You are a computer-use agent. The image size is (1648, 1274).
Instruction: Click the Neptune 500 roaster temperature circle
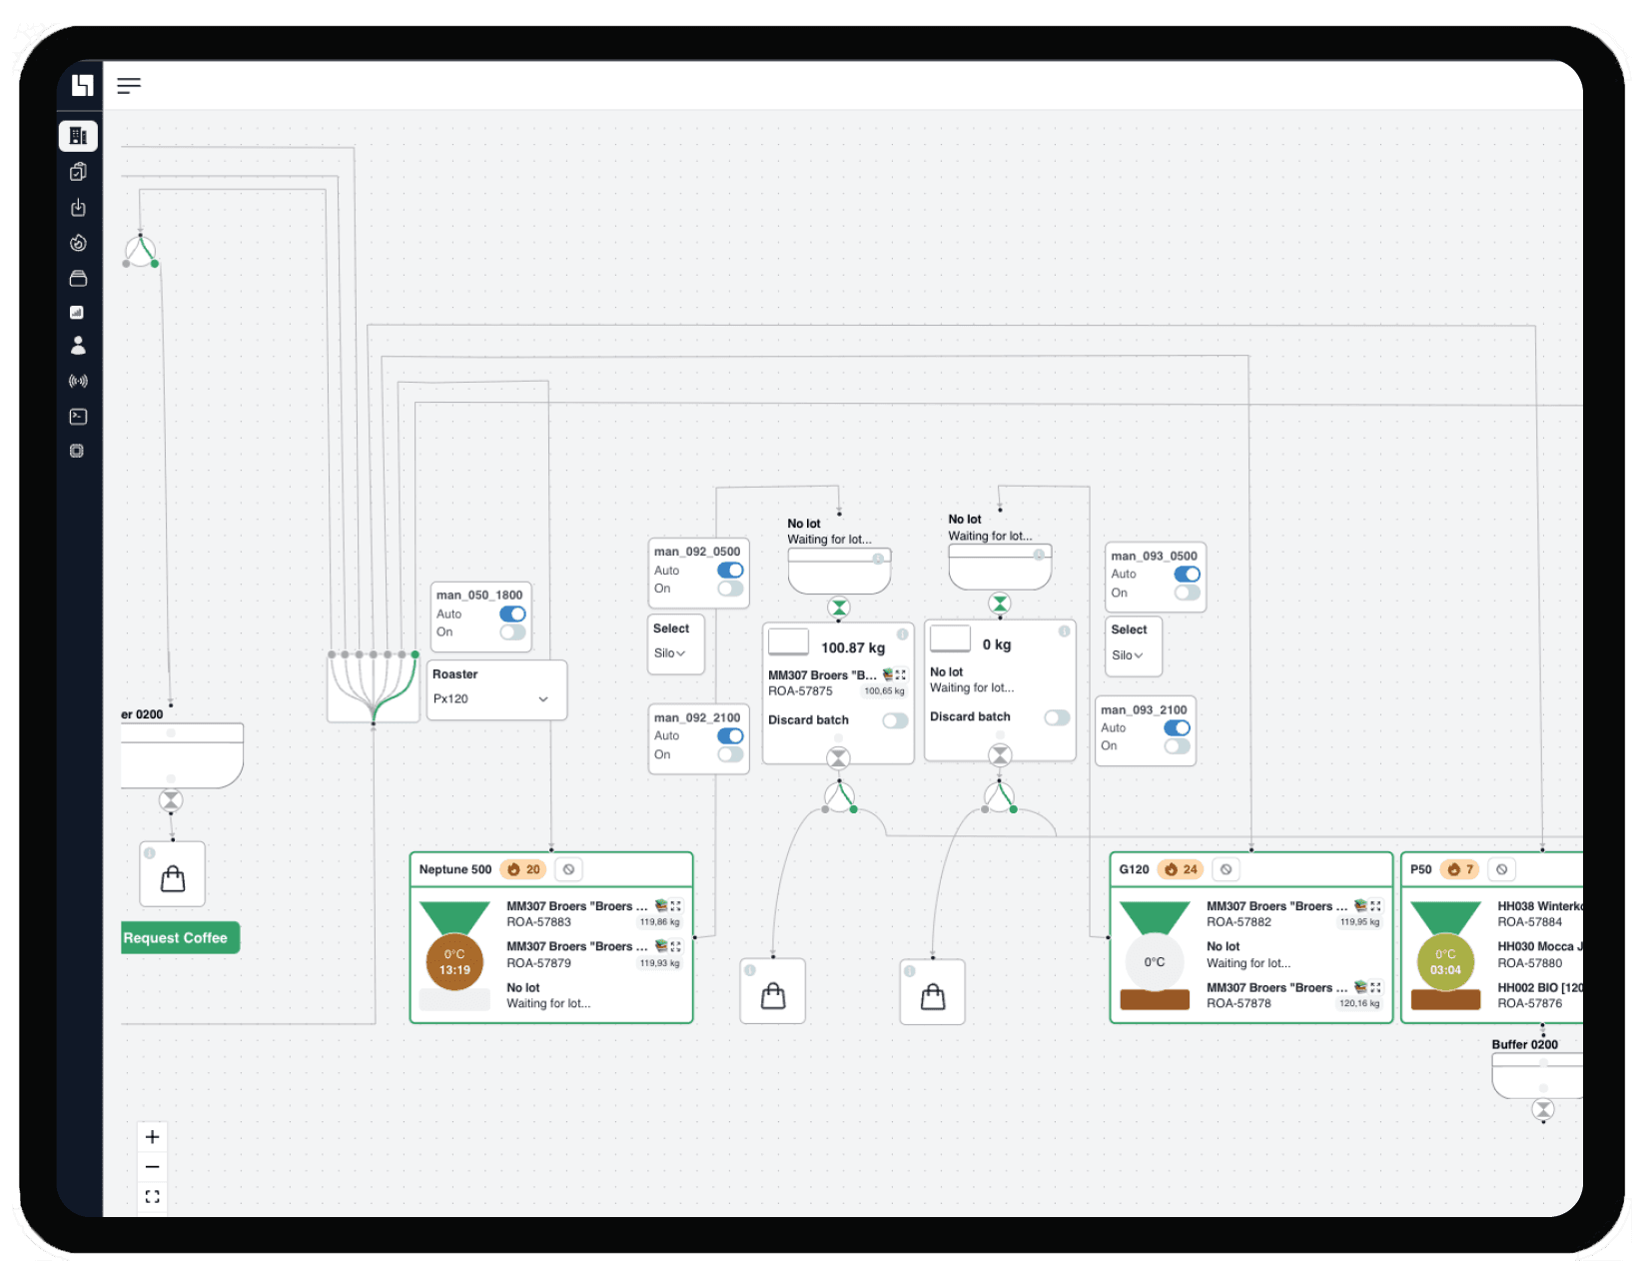tap(454, 962)
